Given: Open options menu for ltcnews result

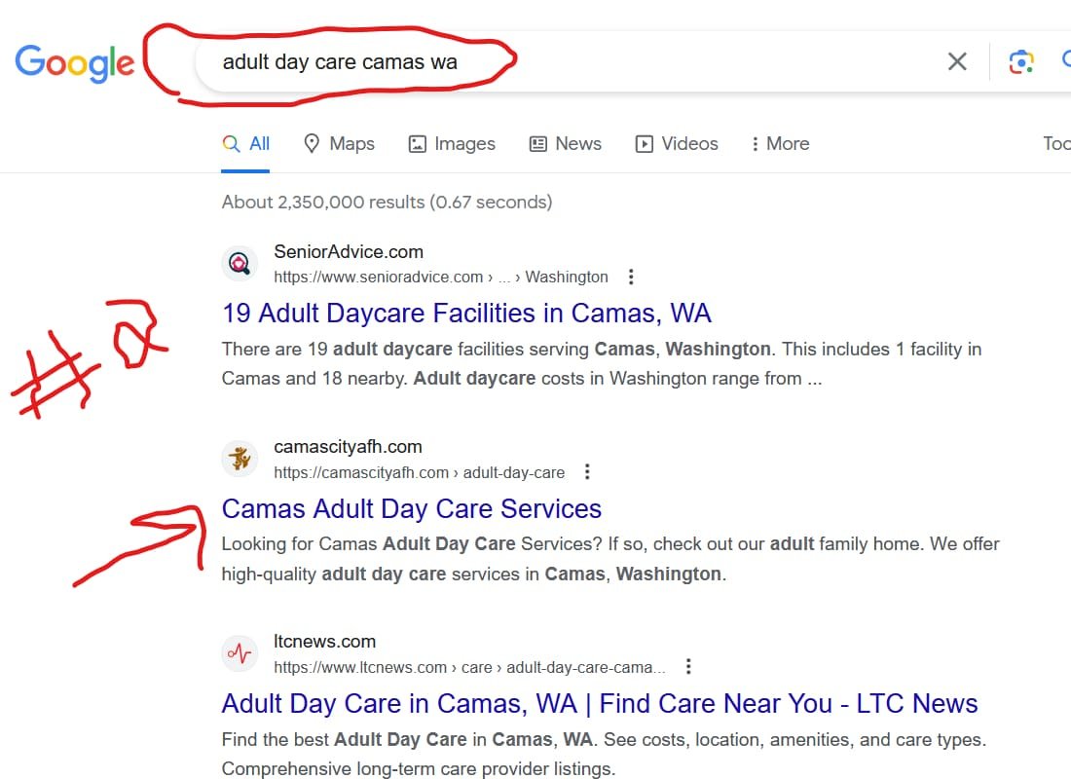Looking at the screenshot, I should point(688,667).
